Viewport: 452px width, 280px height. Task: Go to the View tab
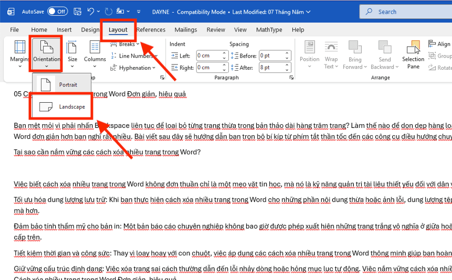pos(240,30)
